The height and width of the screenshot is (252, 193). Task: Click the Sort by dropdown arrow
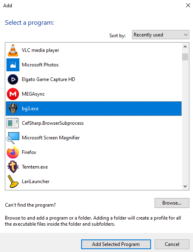[x=186, y=35]
